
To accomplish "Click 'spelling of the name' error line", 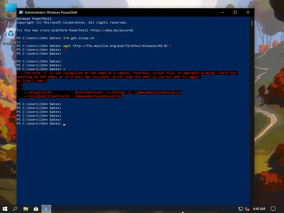I will pyautogui.click(x=109, y=77).
